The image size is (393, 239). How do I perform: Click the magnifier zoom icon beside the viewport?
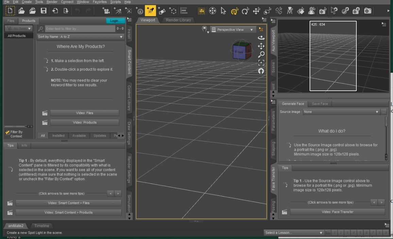click(261, 54)
